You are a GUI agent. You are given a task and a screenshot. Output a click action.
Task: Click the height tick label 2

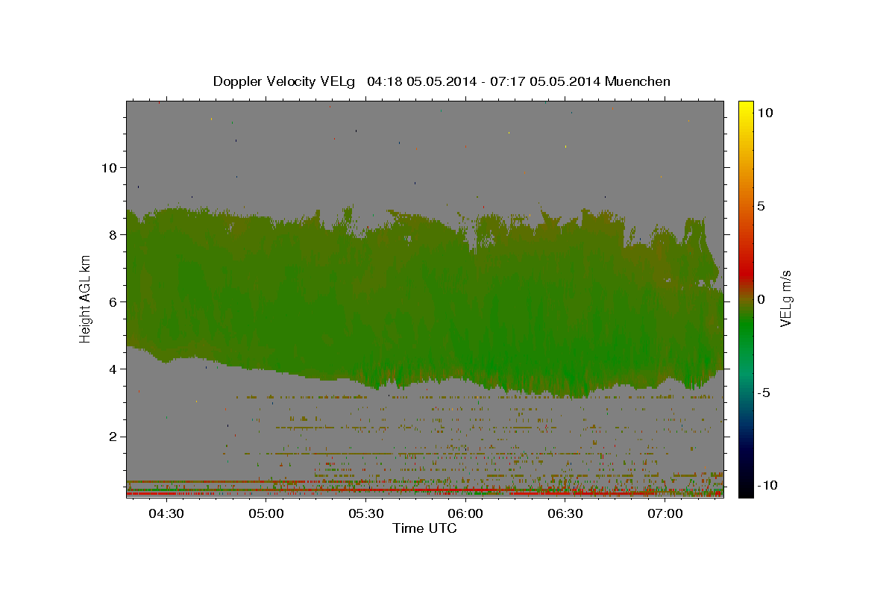(113, 437)
